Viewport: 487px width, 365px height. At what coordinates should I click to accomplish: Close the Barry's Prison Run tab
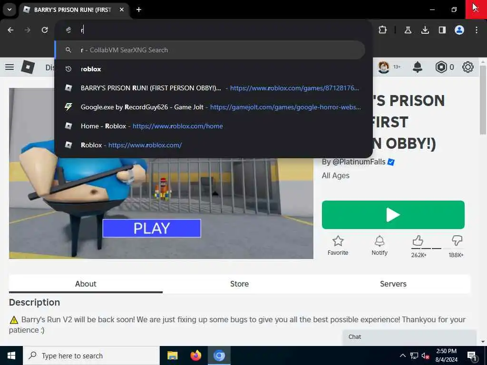click(122, 10)
